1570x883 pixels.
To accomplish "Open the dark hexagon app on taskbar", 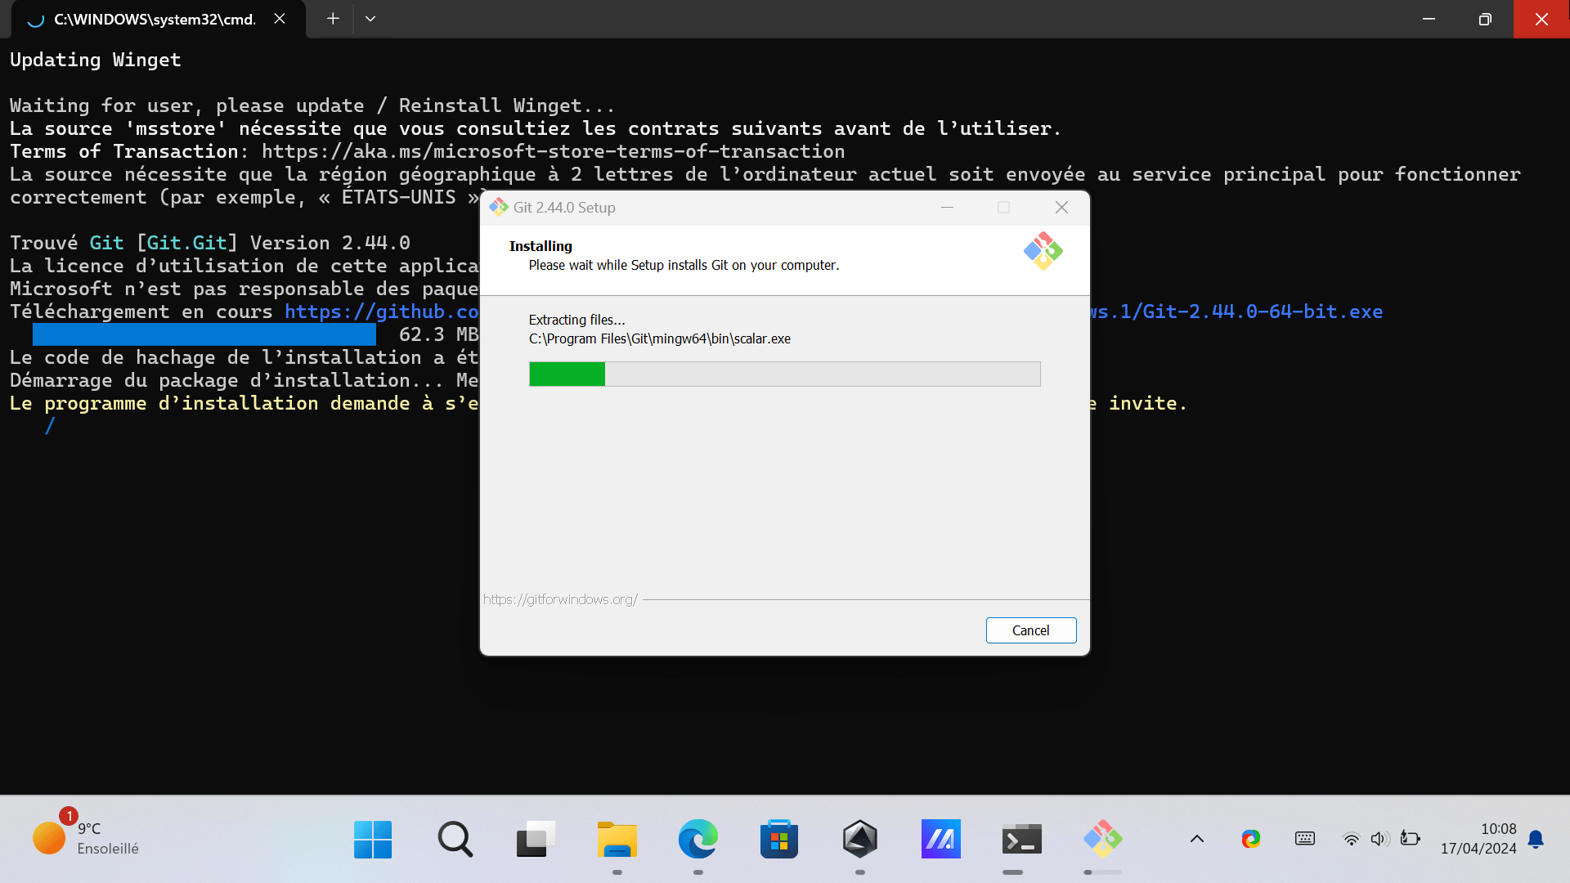I will coord(860,840).
